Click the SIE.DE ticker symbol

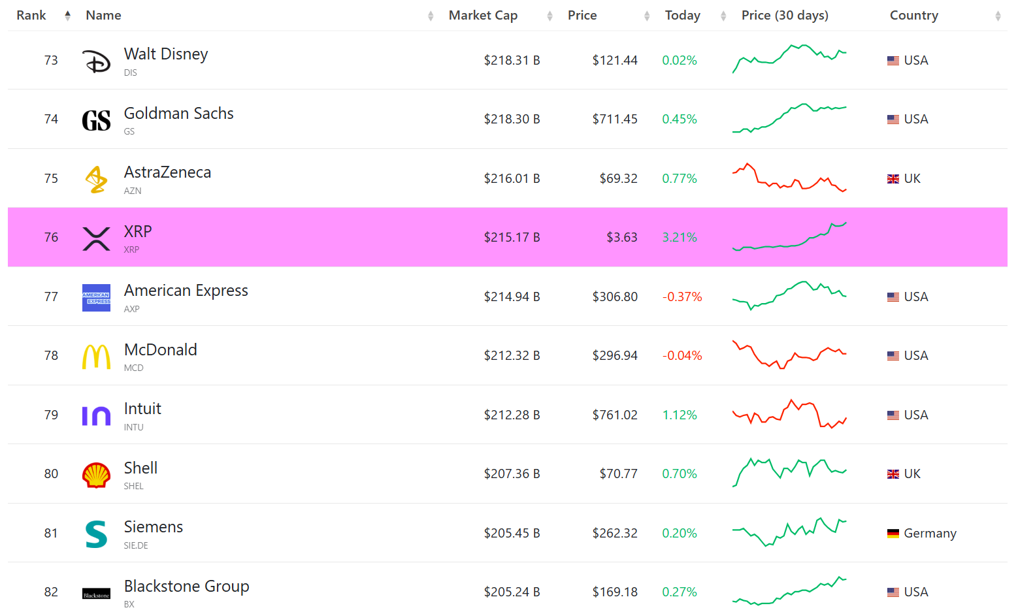(136, 546)
